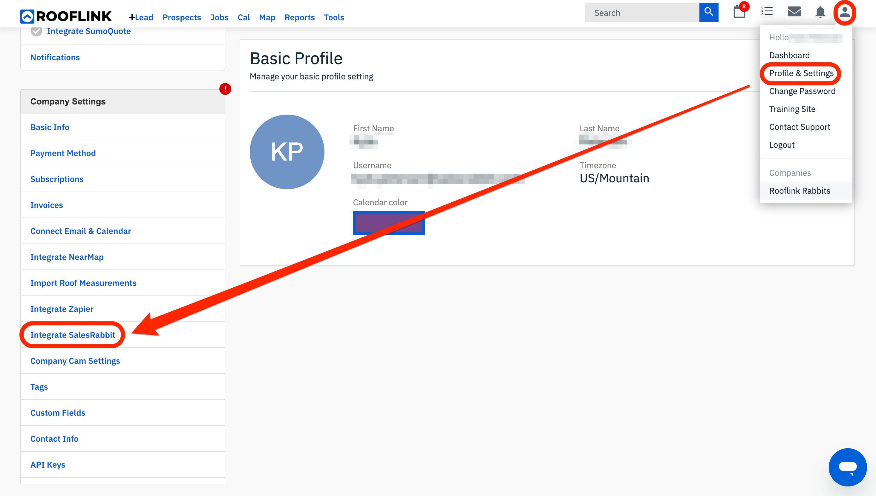
Task: Open Integrate Zapier link
Action: pyautogui.click(x=62, y=309)
